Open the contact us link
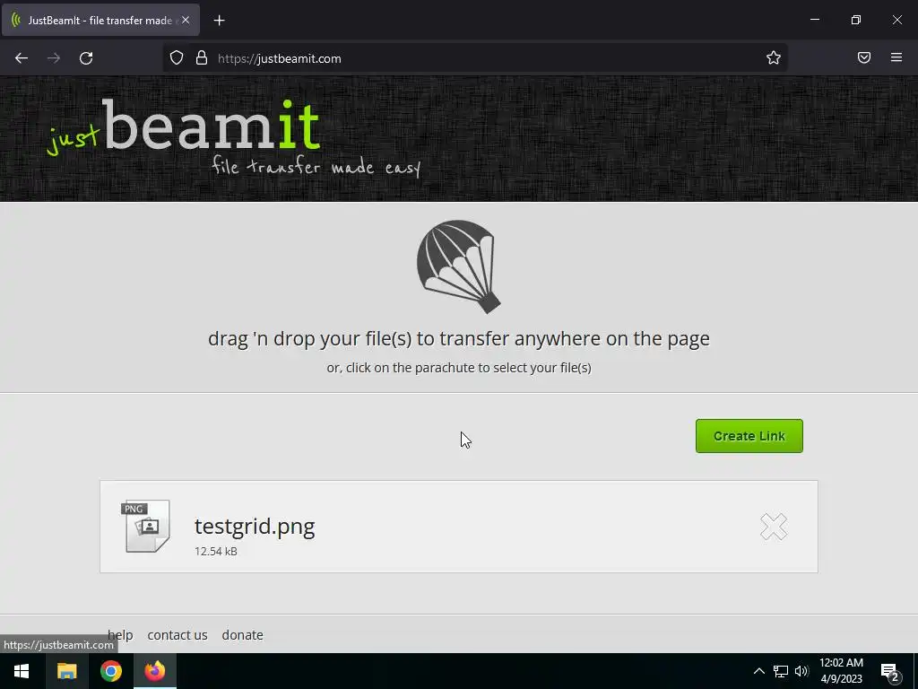 (178, 634)
